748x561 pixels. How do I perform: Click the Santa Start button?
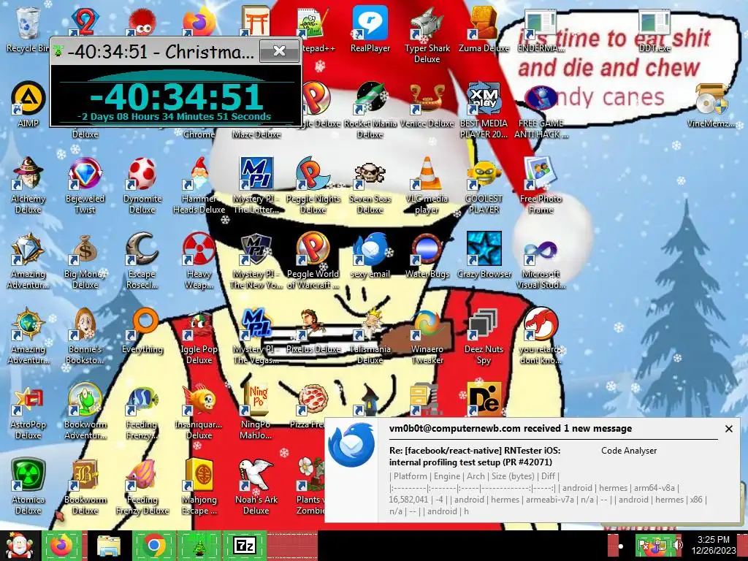click(x=18, y=546)
